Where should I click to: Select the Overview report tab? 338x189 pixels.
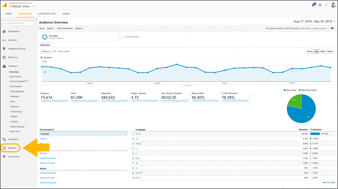(x=45, y=45)
